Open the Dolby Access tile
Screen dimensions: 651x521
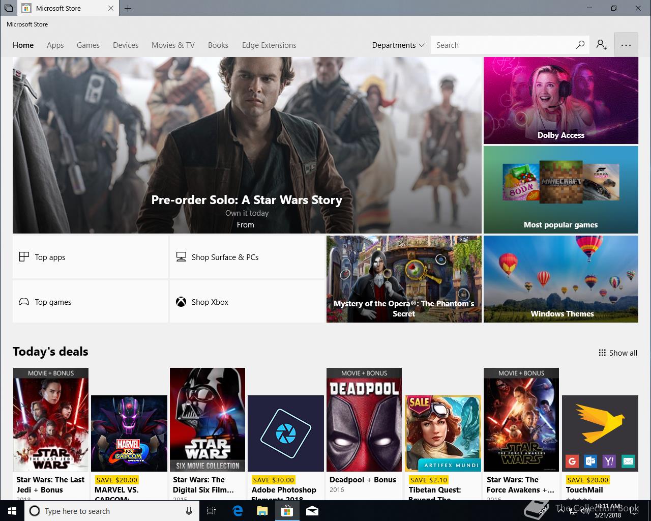pos(561,100)
